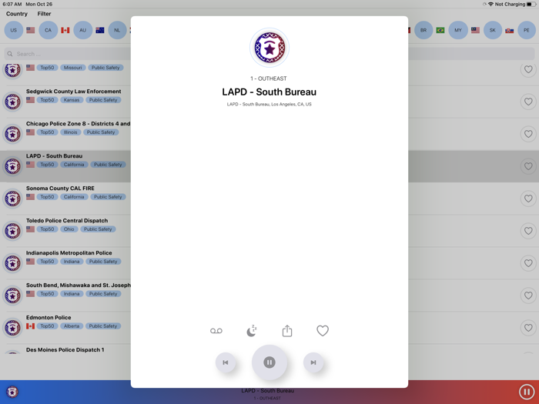
Task: Tap the station badge in bottom bar
Action: tap(12, 392)
